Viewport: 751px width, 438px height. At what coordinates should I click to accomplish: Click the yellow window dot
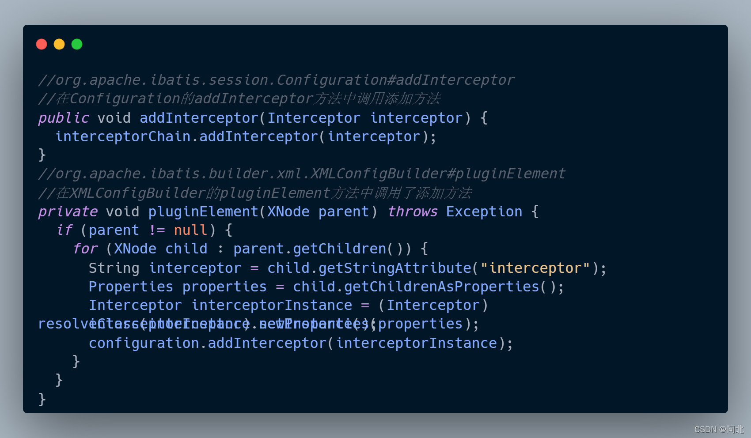pyautogui.click(x=59, y=44)
